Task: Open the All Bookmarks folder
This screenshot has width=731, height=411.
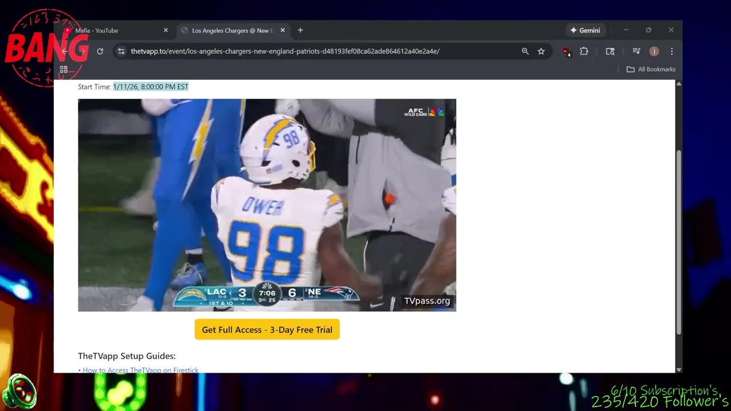Action: click(x=651, y=69)
